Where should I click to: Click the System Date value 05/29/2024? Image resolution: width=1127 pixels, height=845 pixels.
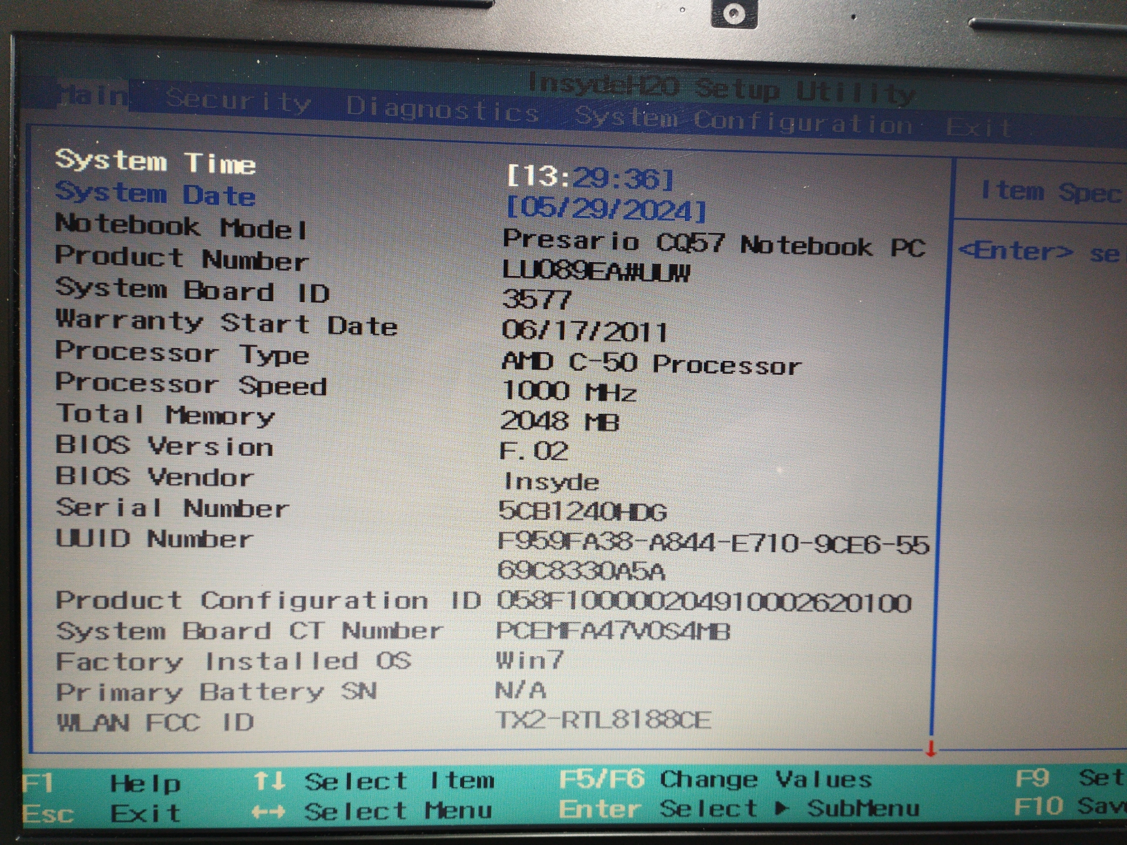606,209
